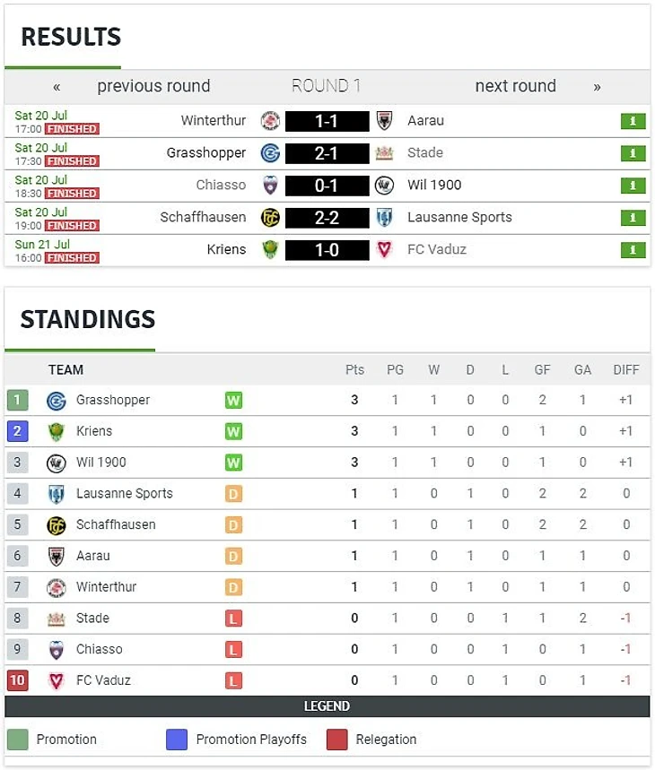Advance using the next round arrow

click(597, 87)
